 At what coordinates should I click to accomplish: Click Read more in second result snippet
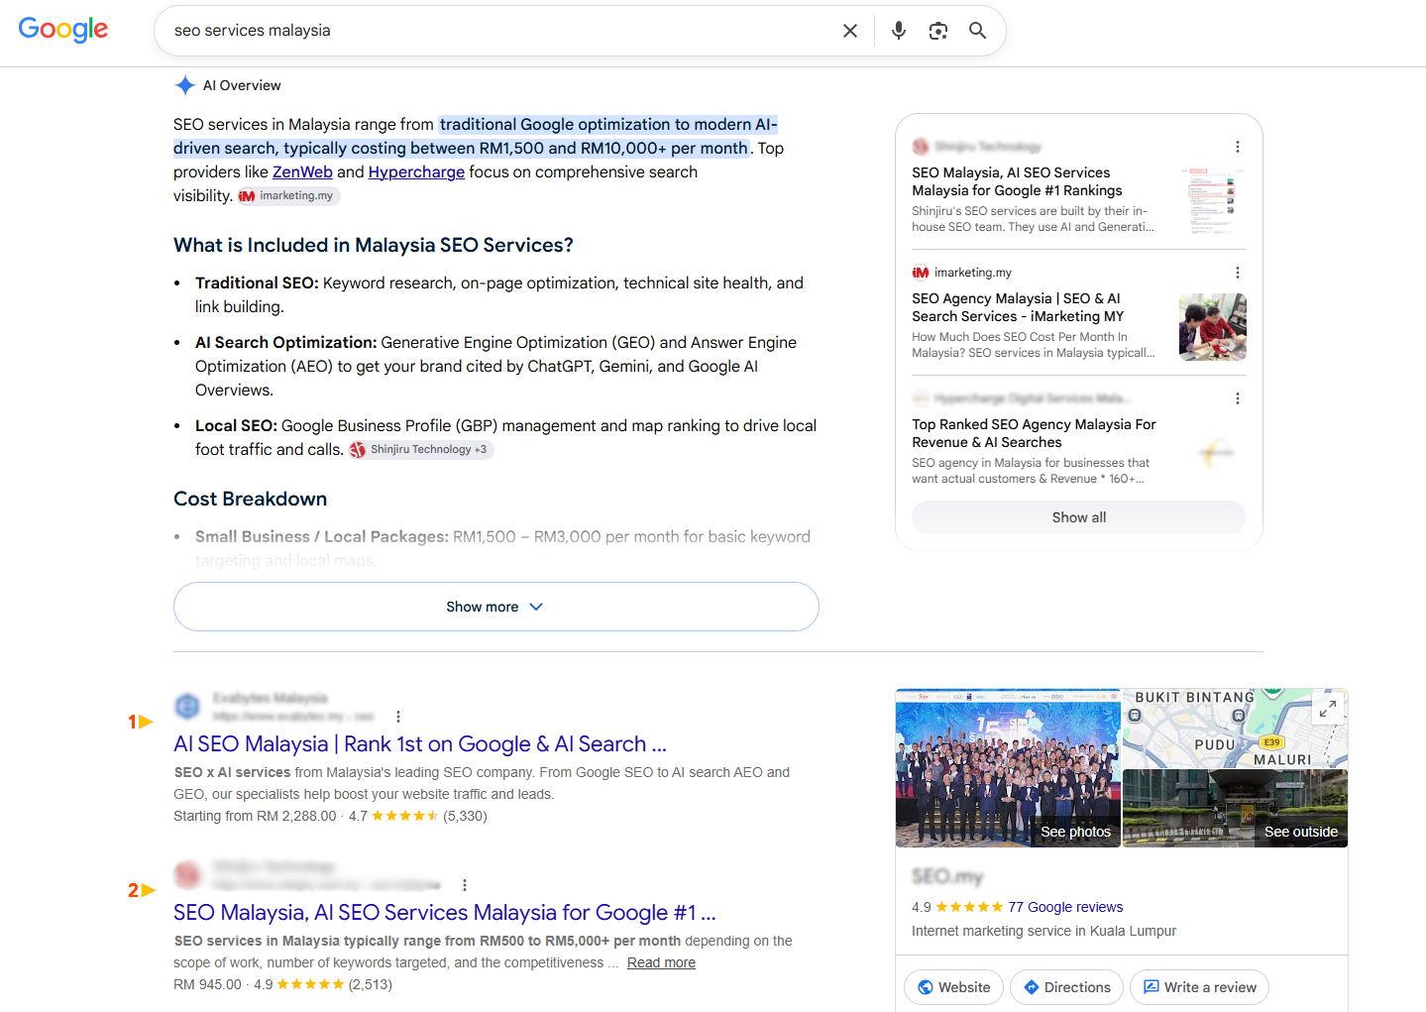(x=661, y=963)
